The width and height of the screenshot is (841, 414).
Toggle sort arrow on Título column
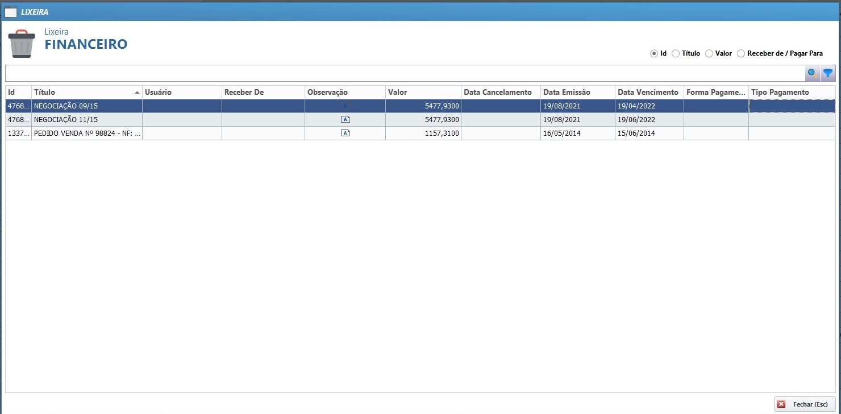(137, 92)
